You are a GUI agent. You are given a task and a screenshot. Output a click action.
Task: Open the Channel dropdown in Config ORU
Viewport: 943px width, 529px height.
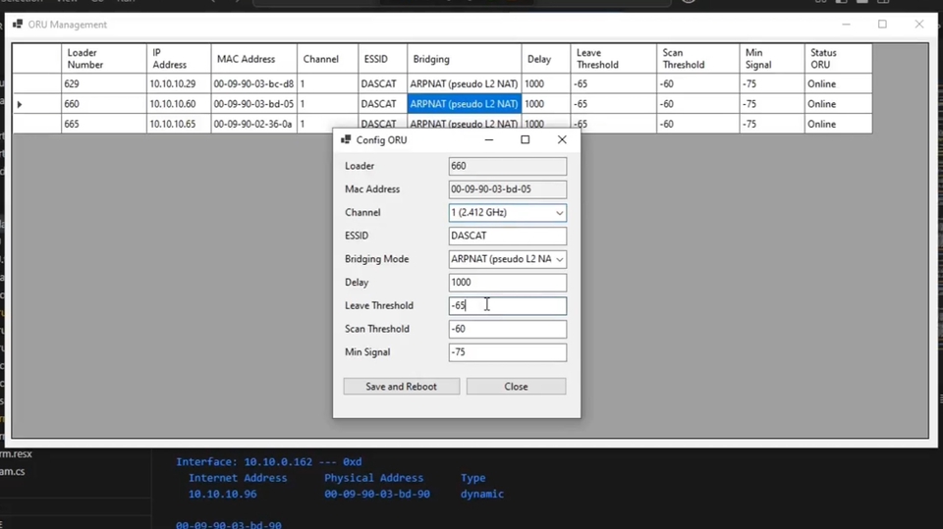click(x=559, y=213)
